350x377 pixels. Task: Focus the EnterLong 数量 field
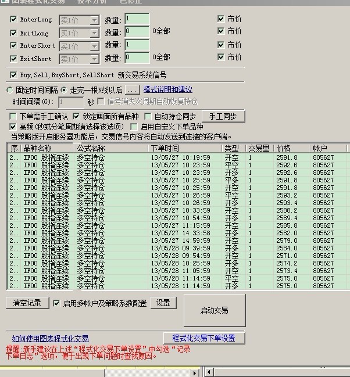[137, 19]
